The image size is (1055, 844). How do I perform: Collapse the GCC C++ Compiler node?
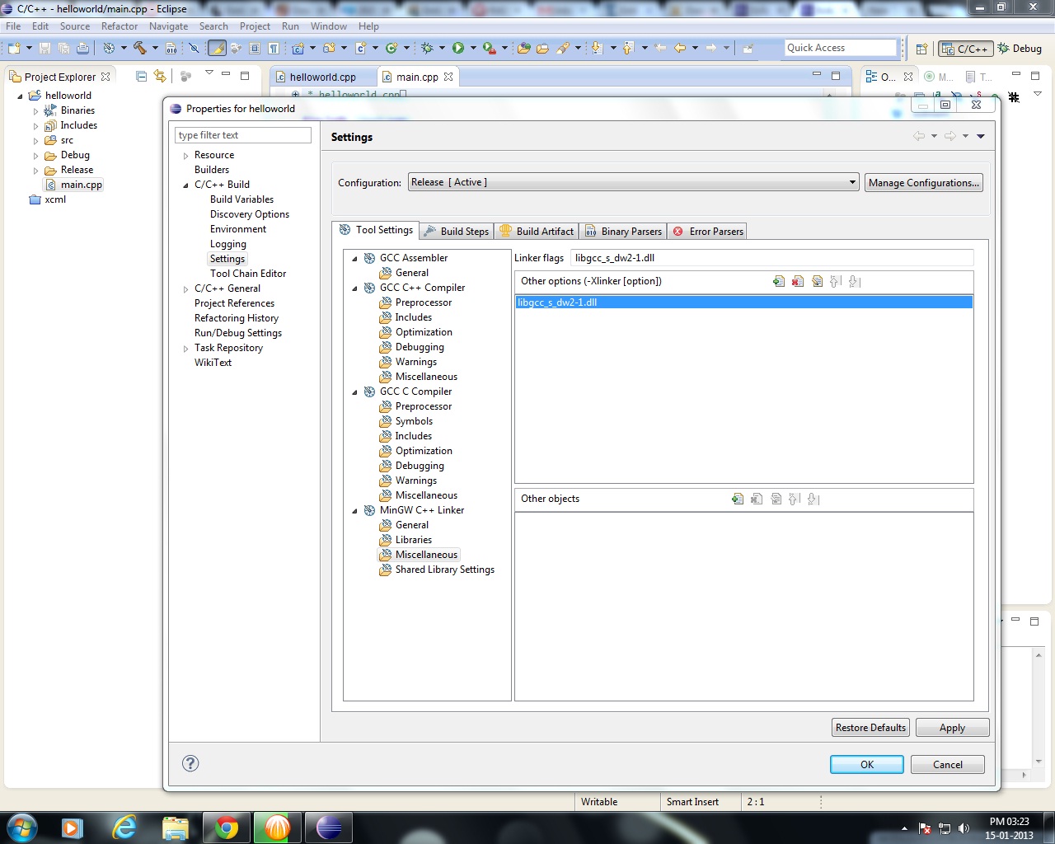[355, 288]
